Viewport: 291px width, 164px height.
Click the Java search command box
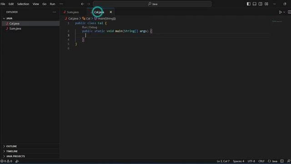click(x=152, y=4)
